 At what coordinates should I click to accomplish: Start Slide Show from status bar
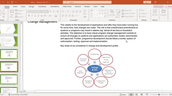[x=147, y=94]
